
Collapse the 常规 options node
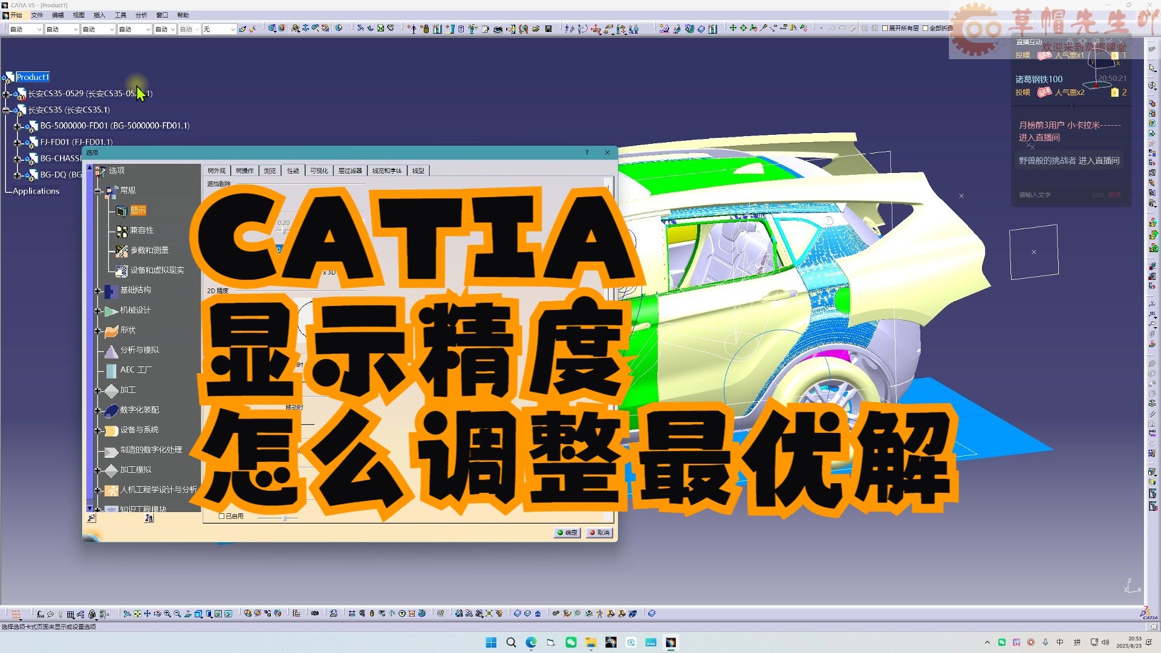(97, 190)
